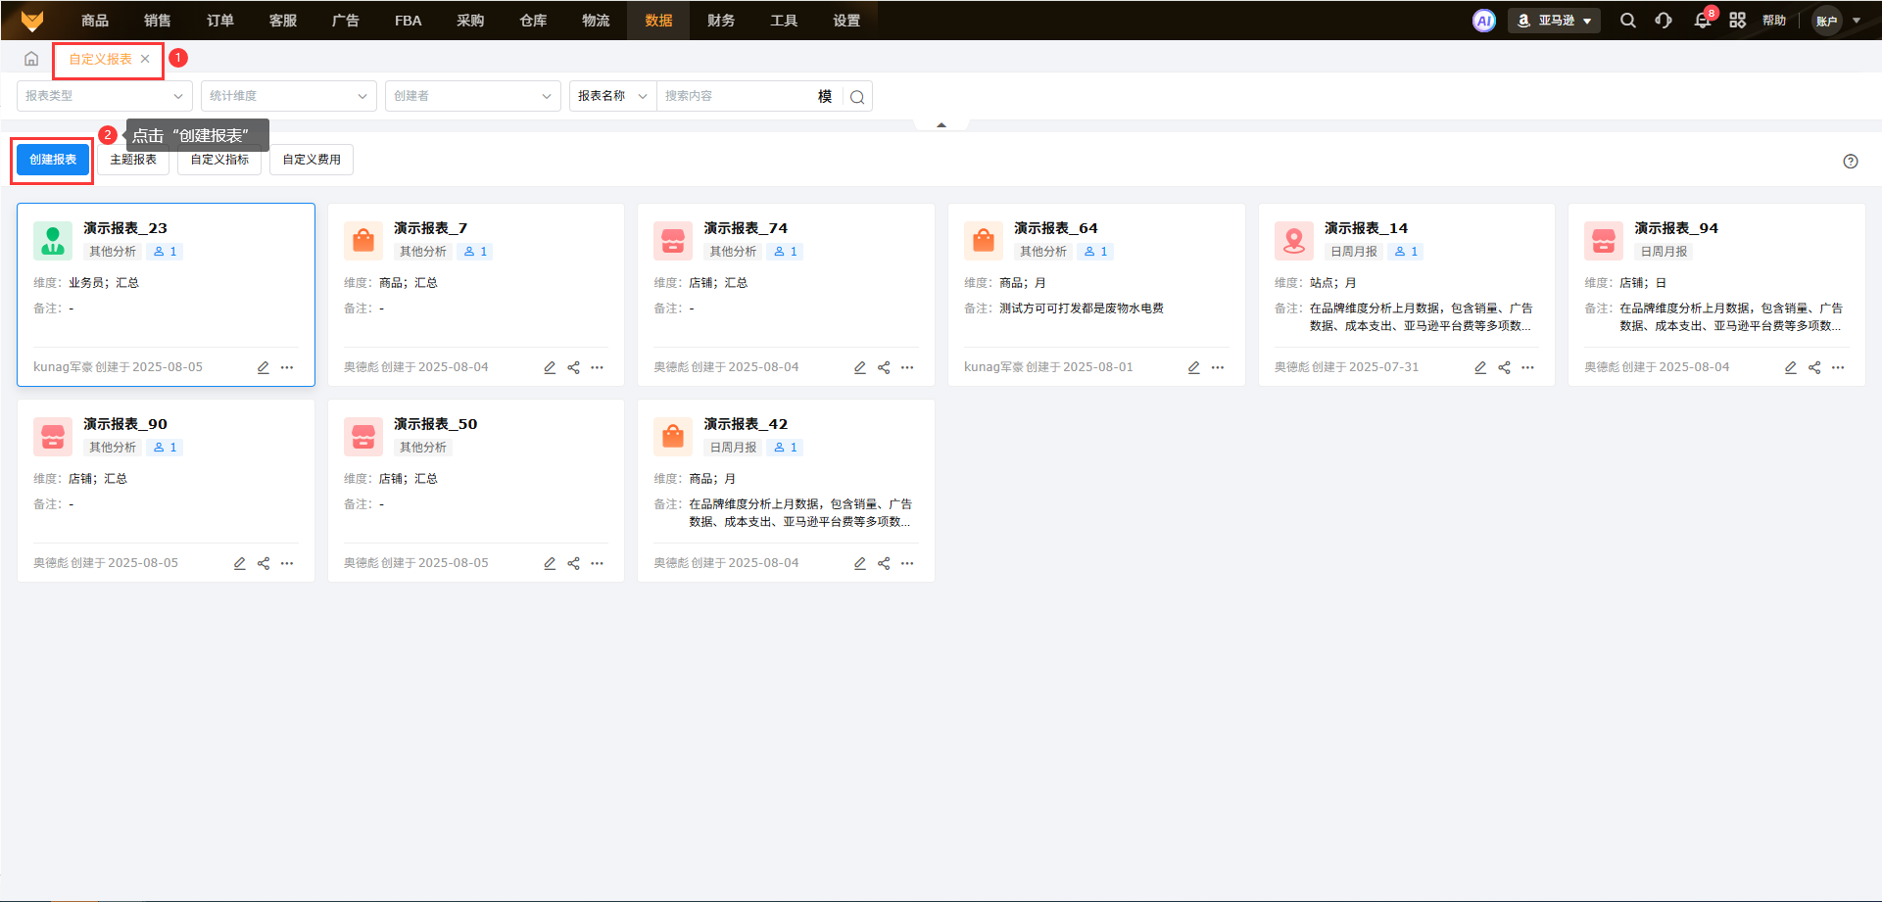Click the 创建报表 button
Viewport: 1882px width, 902px height.
tap(53, 160)
